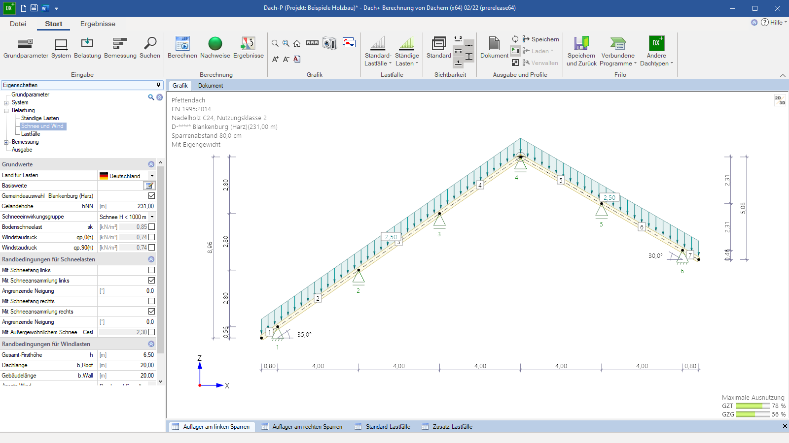Collapse the Grundwerte section
The width and height of the screenshot is (789, 443).
151,164
